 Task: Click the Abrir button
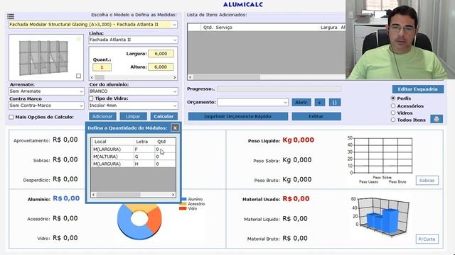[x=301, y=102]
